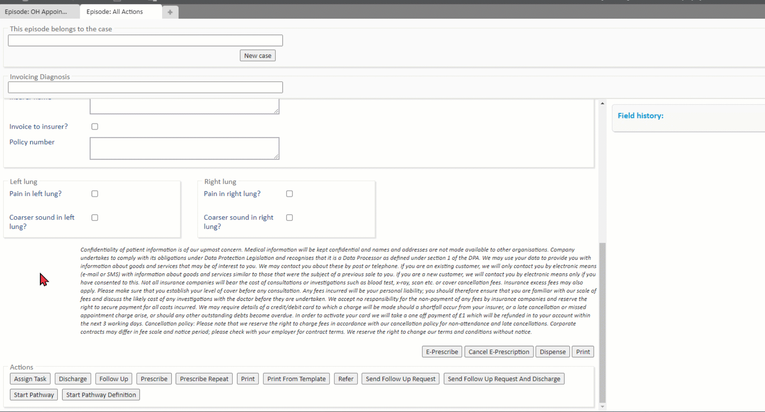Image resolution: width=765 pixels, height=412 pixels.
Task: Check the Invoice to insurer checkbox
Action: 94,127
